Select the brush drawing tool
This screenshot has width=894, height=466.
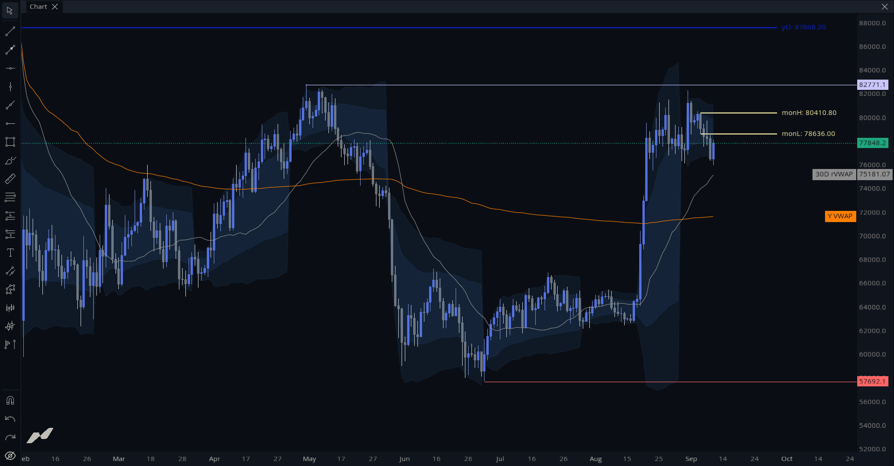point(10,161)
